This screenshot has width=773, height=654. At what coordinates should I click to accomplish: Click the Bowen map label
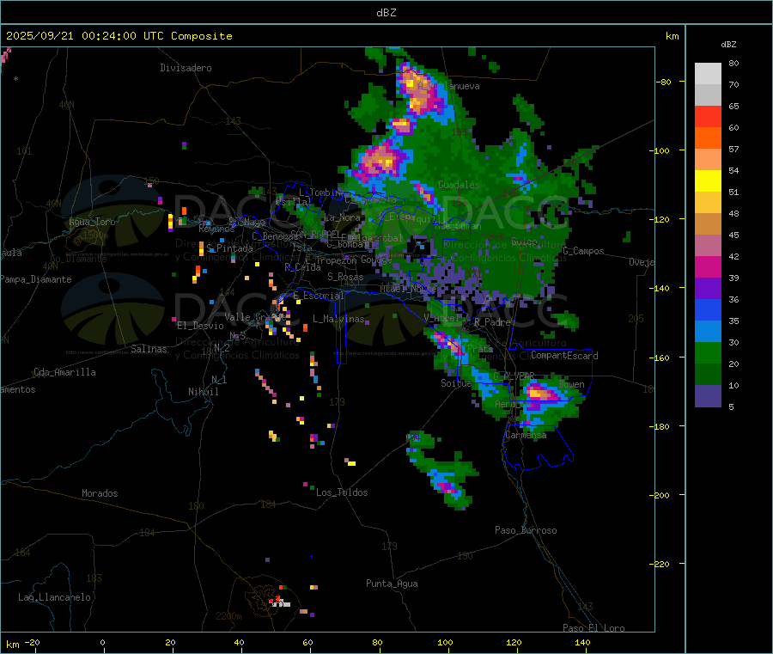pyautogui.click(x=572, y=385)
